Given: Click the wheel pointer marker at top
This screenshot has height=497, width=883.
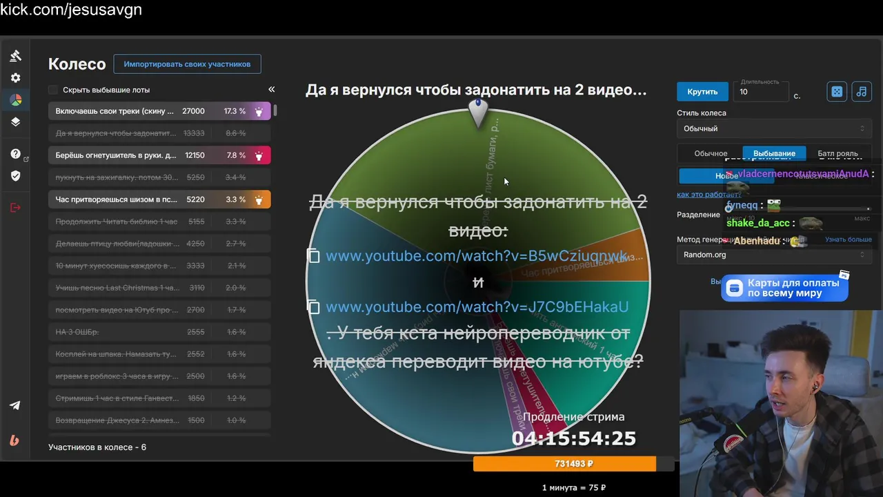Looking at the screenshot, I should (x=478, y=113).
